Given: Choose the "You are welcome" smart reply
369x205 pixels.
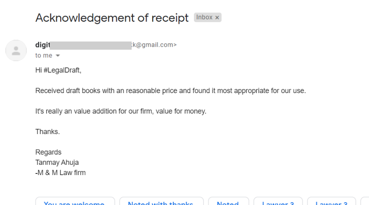Looking at the screenshot, I should (75, 201).
